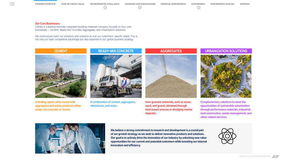Switch to Environmental Excellence tab
Screen dimensions: 287x161
point(105,4)
